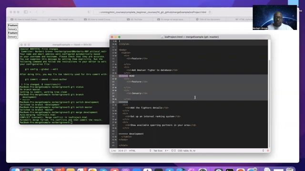Click the 'CONFLICT (content)' line in the terminal

(x=53, y=117)
